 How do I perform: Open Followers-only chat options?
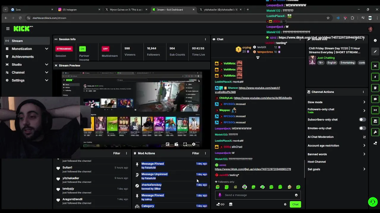[337, 111]
